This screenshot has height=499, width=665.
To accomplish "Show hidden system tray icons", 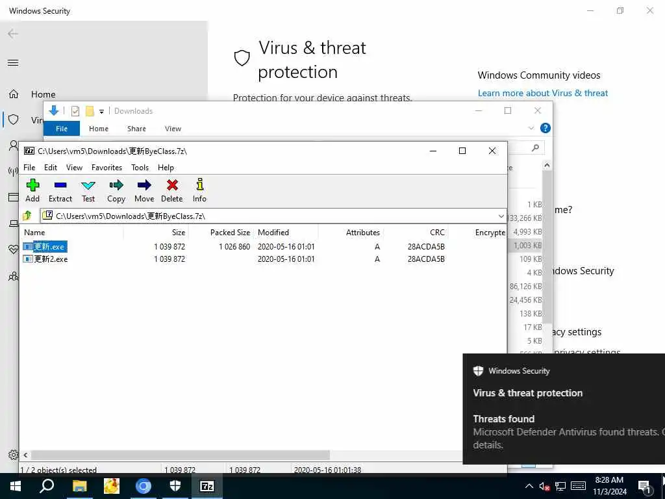I will 529,486.
